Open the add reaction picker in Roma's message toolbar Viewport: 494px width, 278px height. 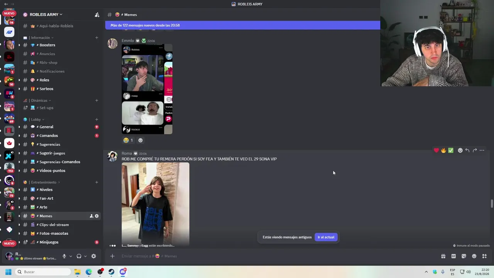pos(460,150)
